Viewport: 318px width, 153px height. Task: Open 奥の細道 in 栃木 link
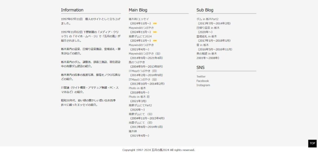click(x=207, y=53)
